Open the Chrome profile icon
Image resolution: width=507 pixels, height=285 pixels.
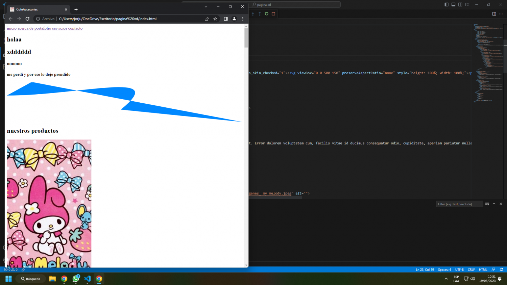pos(234,19)
